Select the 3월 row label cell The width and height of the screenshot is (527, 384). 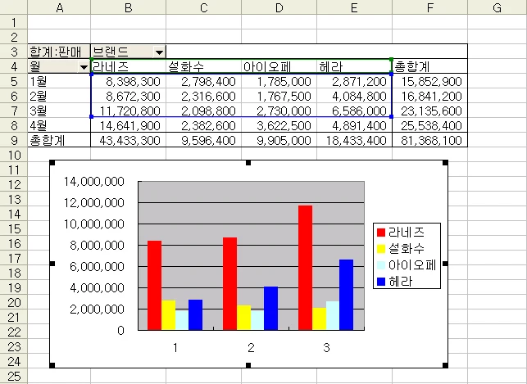click(59, 111)
